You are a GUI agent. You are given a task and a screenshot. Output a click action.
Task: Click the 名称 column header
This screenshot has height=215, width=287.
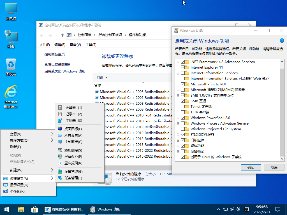point(98,85)
